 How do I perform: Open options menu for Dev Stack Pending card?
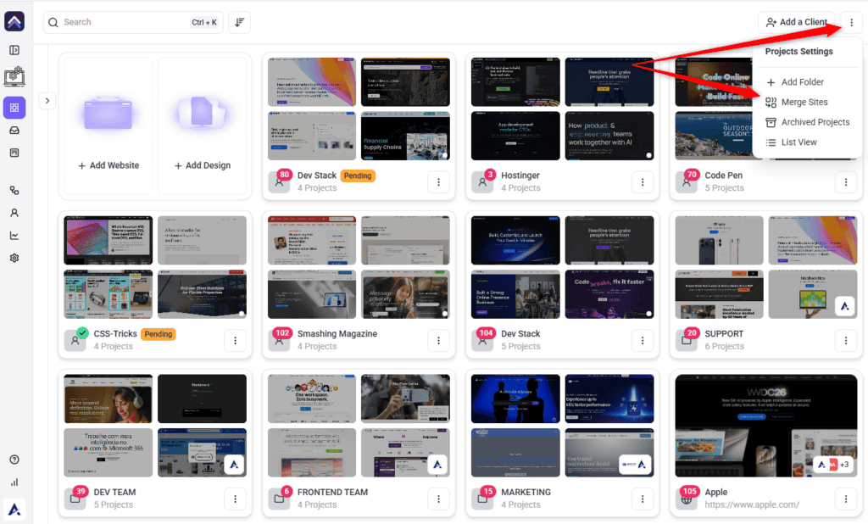coord(438,182)
